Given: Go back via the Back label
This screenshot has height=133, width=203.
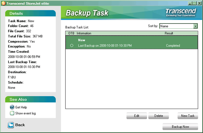Looking at the screenshot, I should 20,125.
